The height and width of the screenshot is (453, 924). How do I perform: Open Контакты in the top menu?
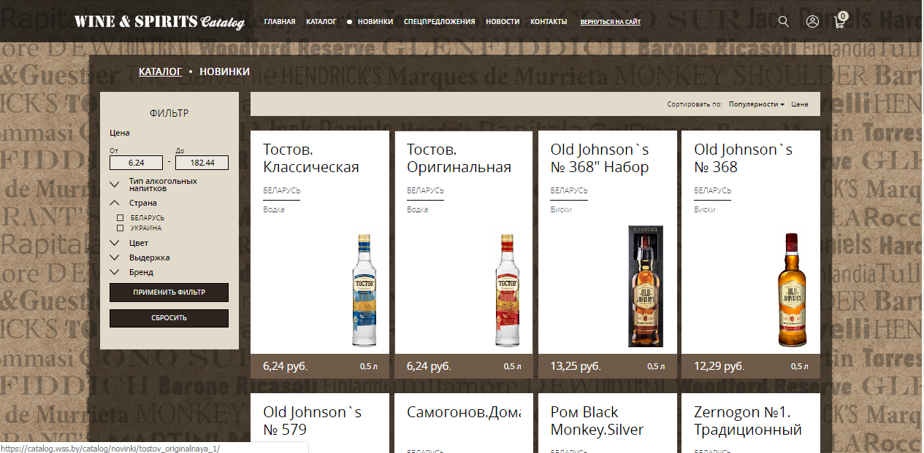(x=549, y=22)
